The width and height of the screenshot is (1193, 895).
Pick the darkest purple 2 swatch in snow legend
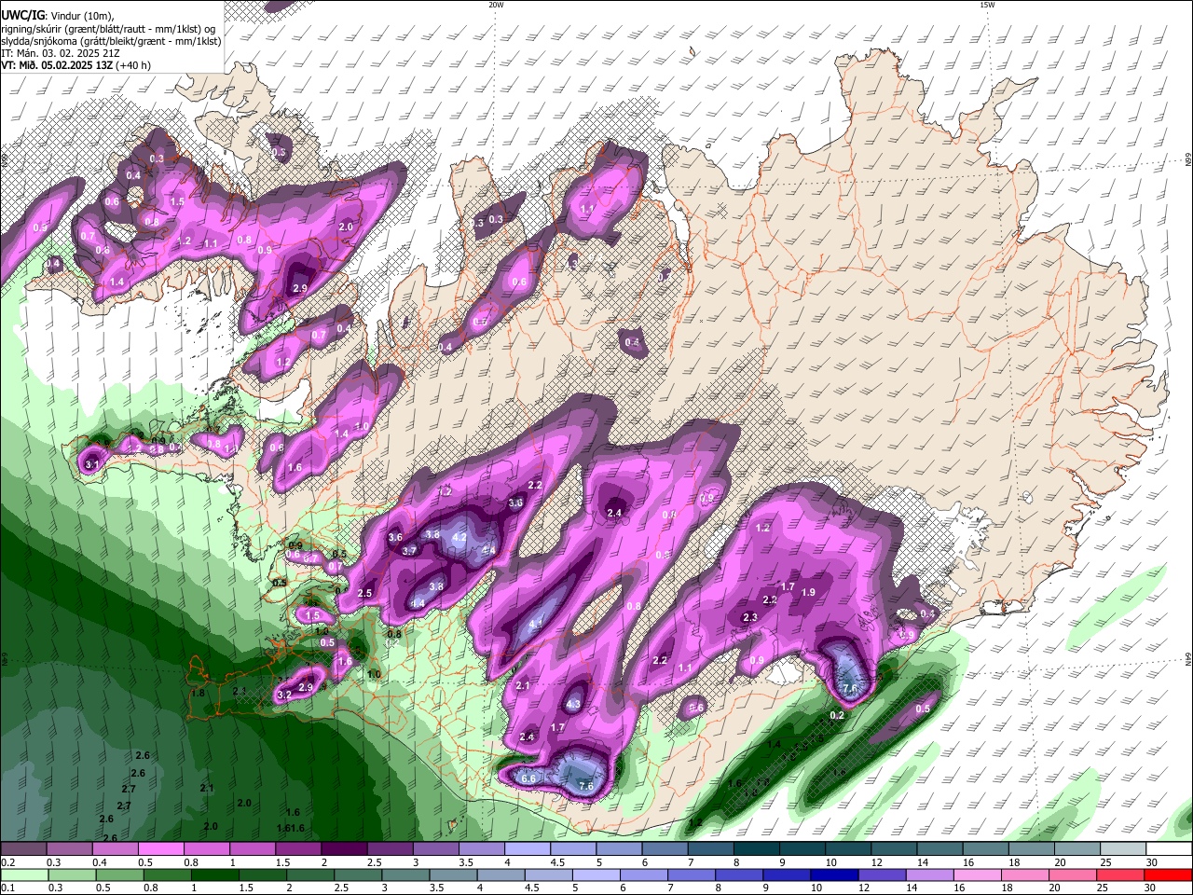click(344, 849)
